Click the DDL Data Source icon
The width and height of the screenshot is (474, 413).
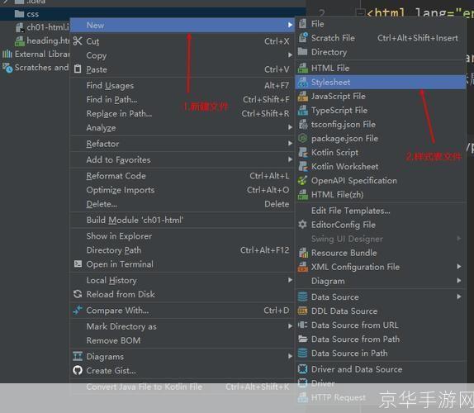[302, 311]
